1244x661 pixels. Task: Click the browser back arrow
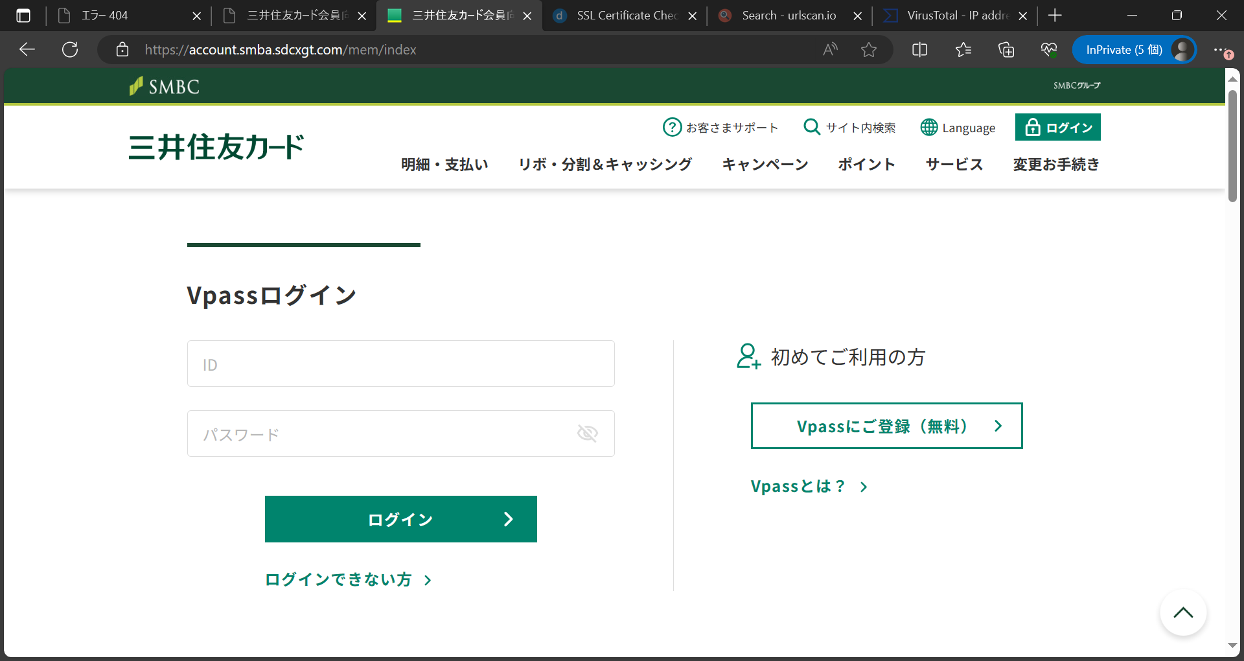point(27,49)
